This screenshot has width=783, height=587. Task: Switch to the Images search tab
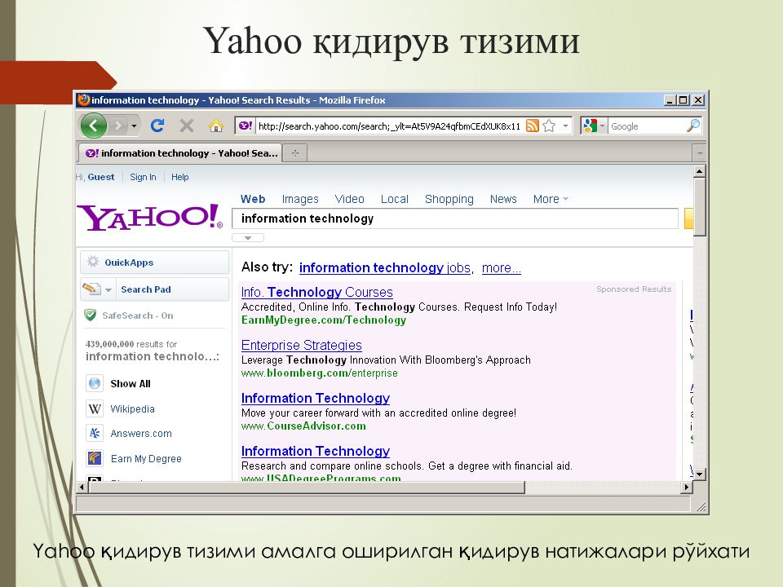300,199
